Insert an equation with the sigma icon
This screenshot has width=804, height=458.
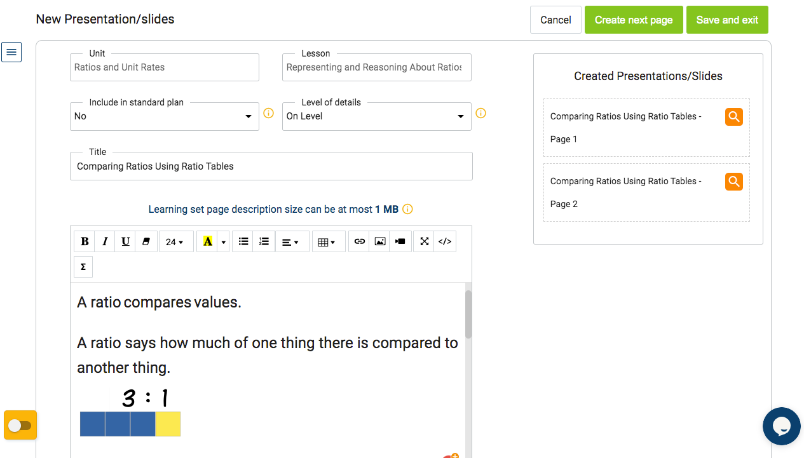[x=83, y=267]
